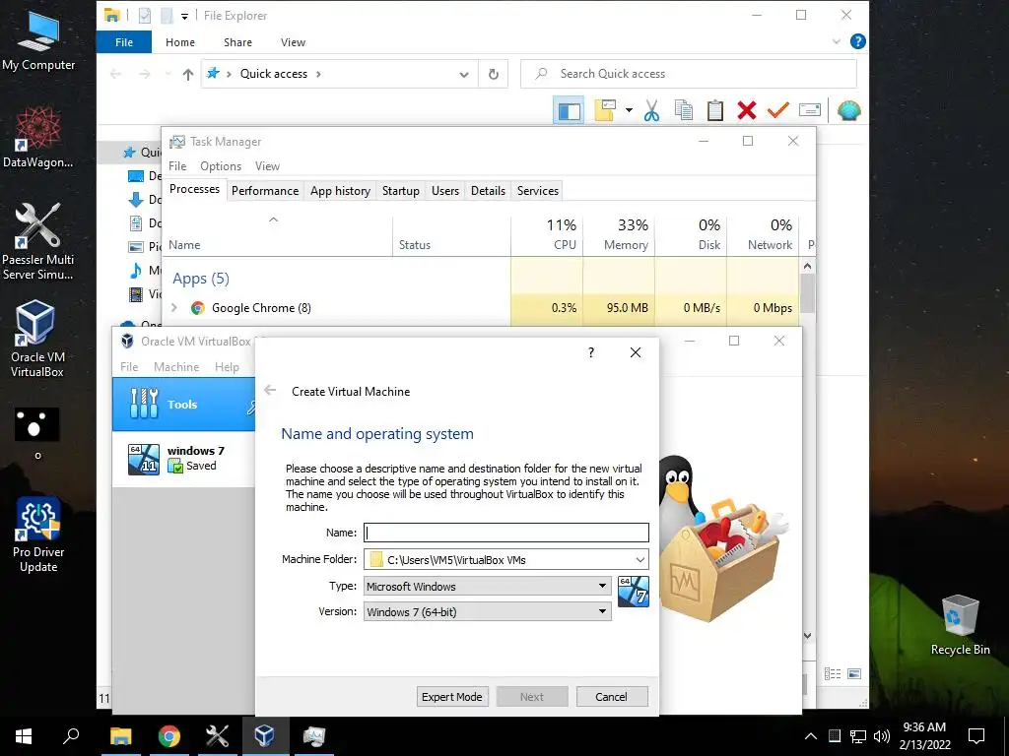Open Paessler Multi Server Simulator shortcut
Image resolution: width=1009 pixels, height=756 pixels.
coord(38,241)
